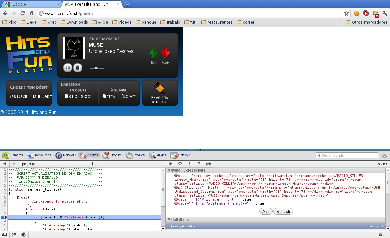
Task: Toggle breakpoint marker on line 13
Action: [4, 217]
